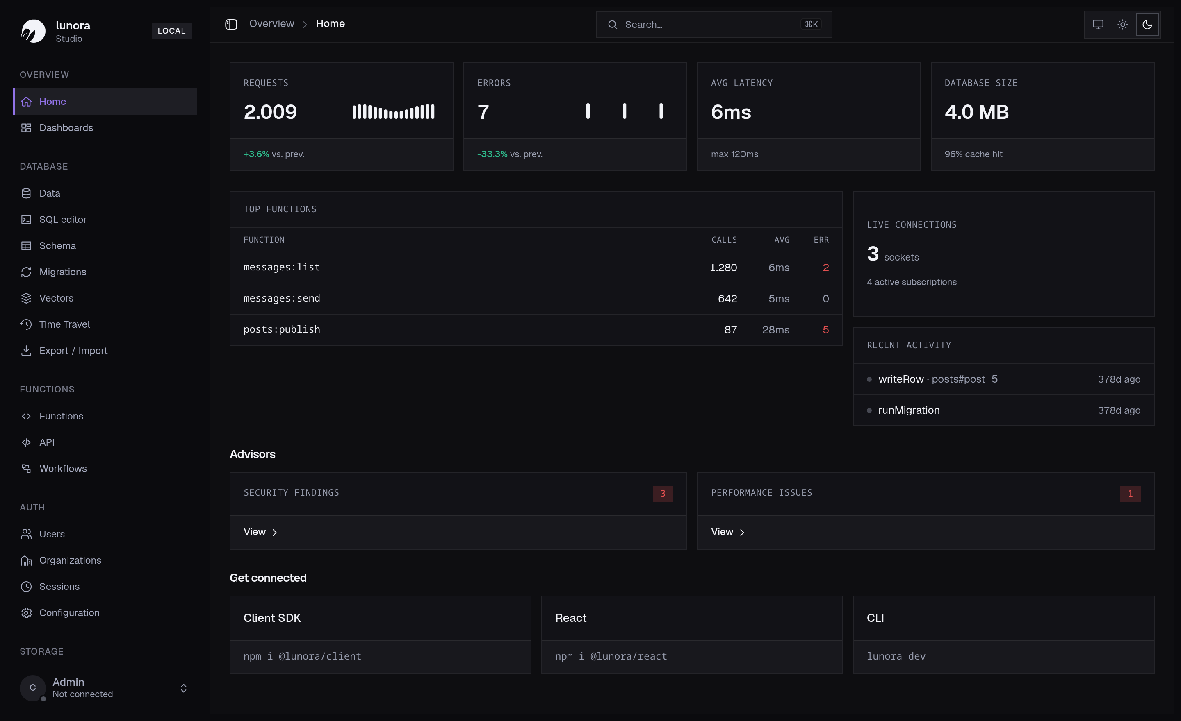Open the Client SDK card

click(381, 635)
